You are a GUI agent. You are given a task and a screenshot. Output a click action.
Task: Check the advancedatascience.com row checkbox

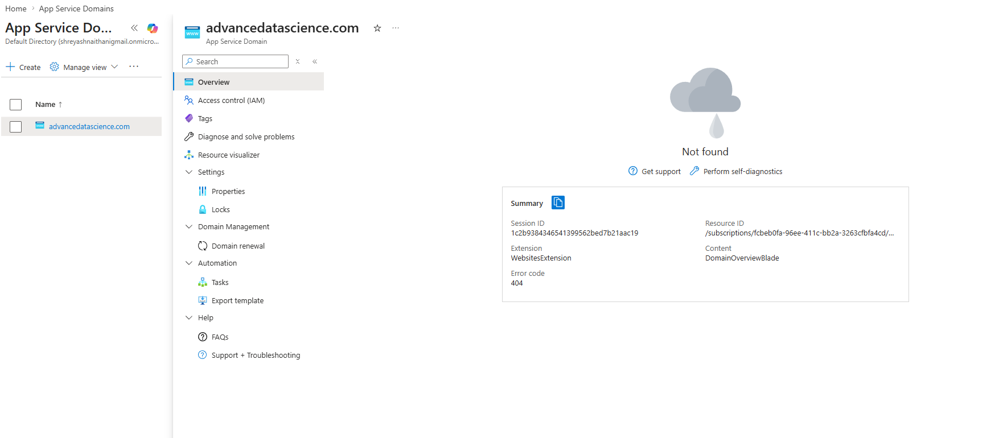coord(16,127)
